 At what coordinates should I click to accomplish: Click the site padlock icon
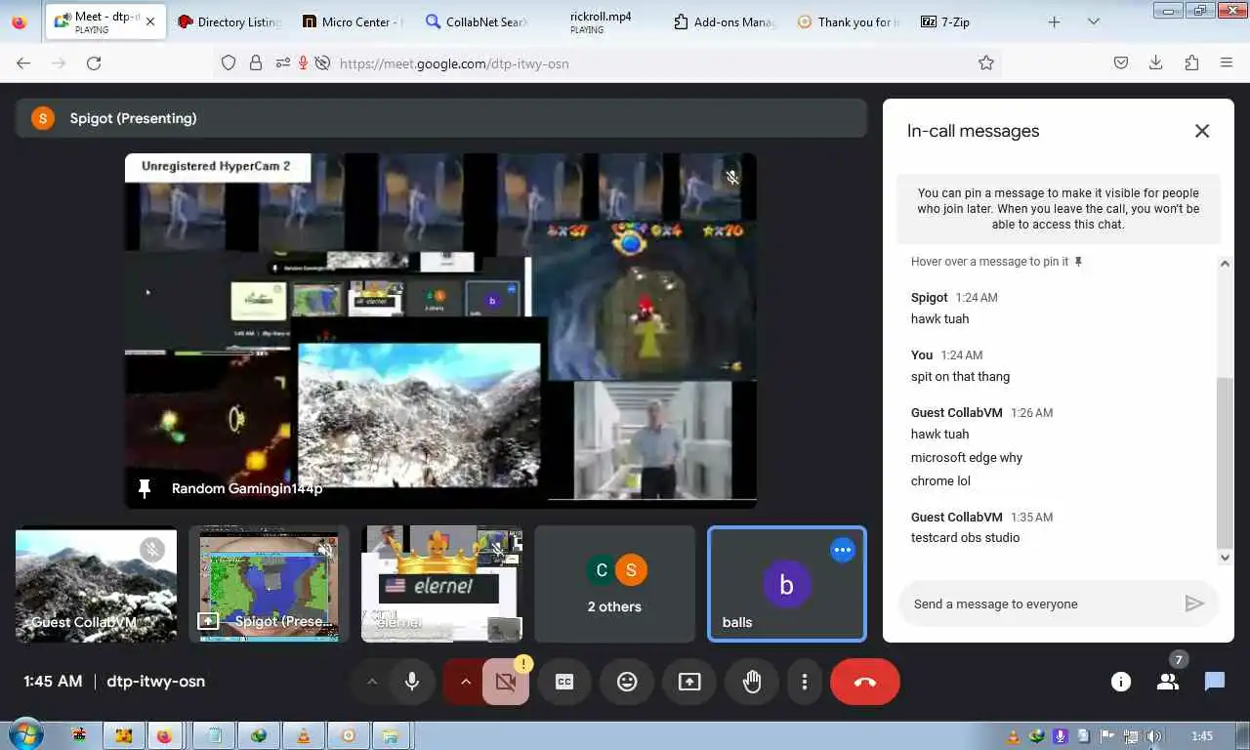pyautogui.click(x=256, y=63)
